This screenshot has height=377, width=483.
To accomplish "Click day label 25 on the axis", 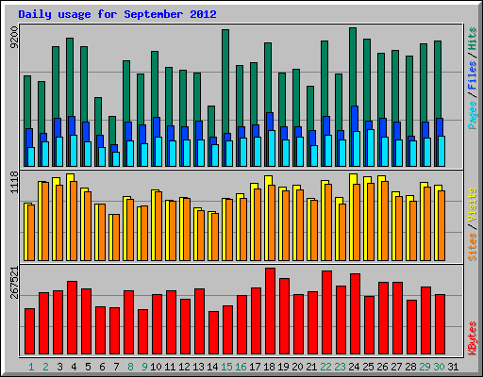I will [x=368, y=367].
